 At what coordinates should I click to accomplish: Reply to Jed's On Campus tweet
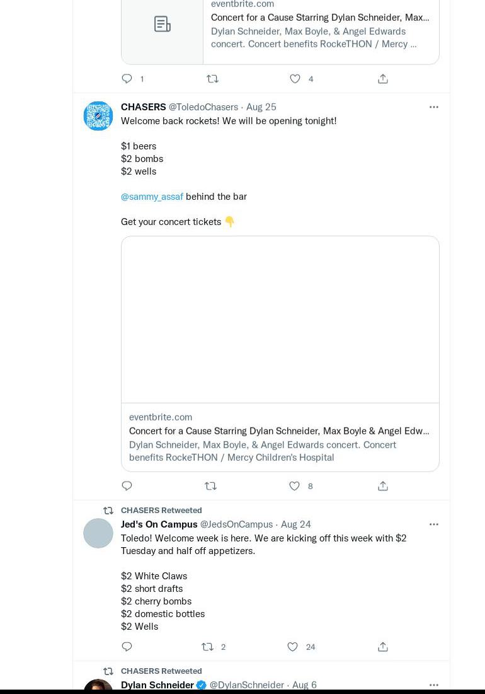(127, 647)
